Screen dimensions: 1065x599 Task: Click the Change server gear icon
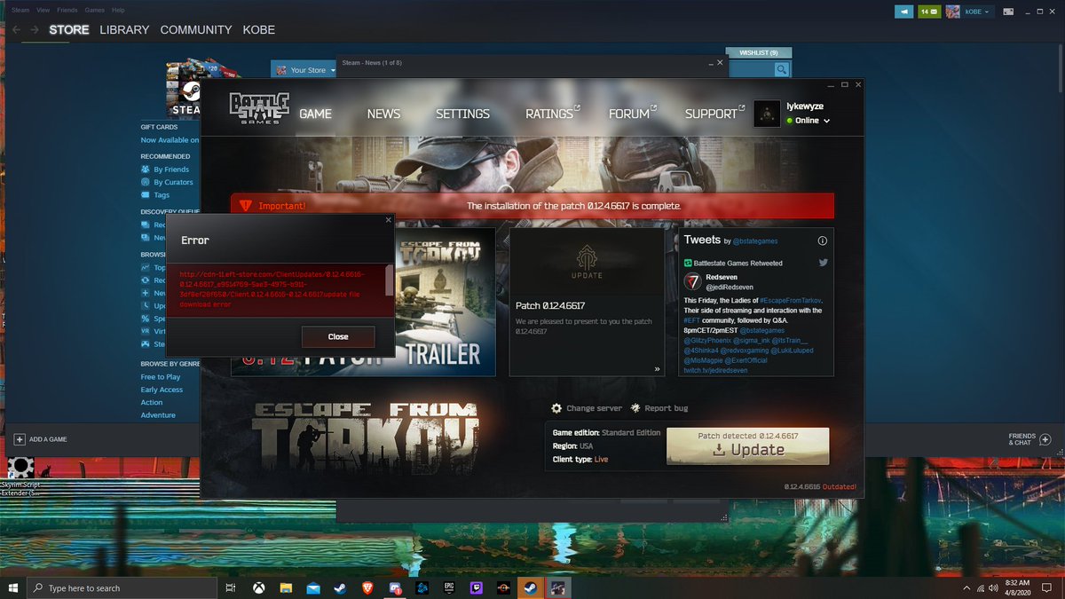coord(556,408)
